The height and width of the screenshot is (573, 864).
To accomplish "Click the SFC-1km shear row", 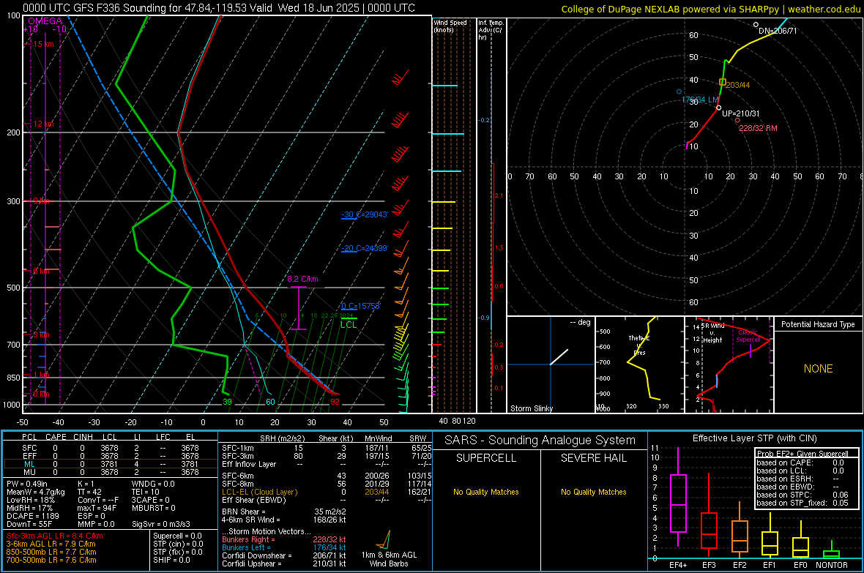I will pos(327,448).
